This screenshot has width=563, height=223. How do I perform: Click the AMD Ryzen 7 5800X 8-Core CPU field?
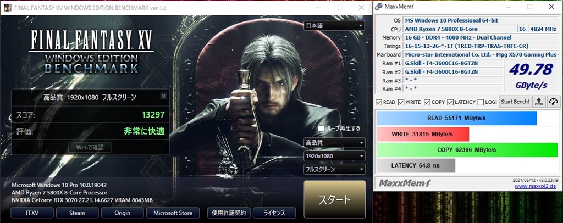click(x=460, y=29)
